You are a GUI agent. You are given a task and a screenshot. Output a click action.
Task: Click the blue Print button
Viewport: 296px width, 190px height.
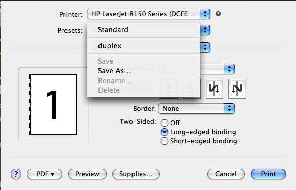point(269,174)
